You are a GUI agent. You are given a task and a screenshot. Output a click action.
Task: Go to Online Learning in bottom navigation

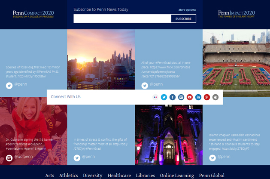pyautogui.click(x=177, y=176)
